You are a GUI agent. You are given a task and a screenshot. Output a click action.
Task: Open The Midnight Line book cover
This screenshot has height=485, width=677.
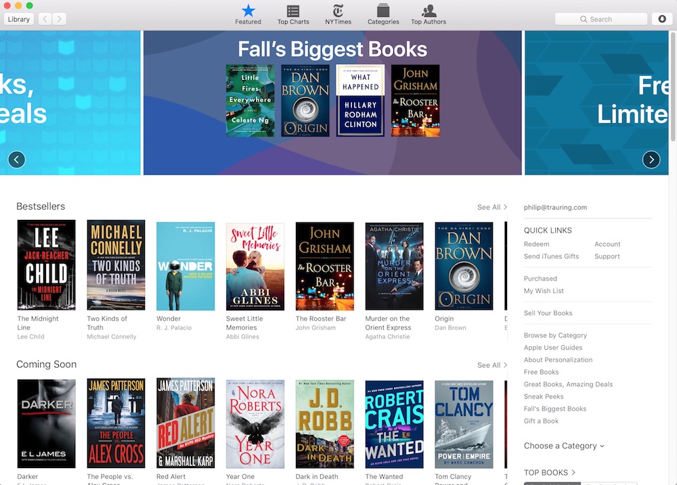click(x=46, y=265)
